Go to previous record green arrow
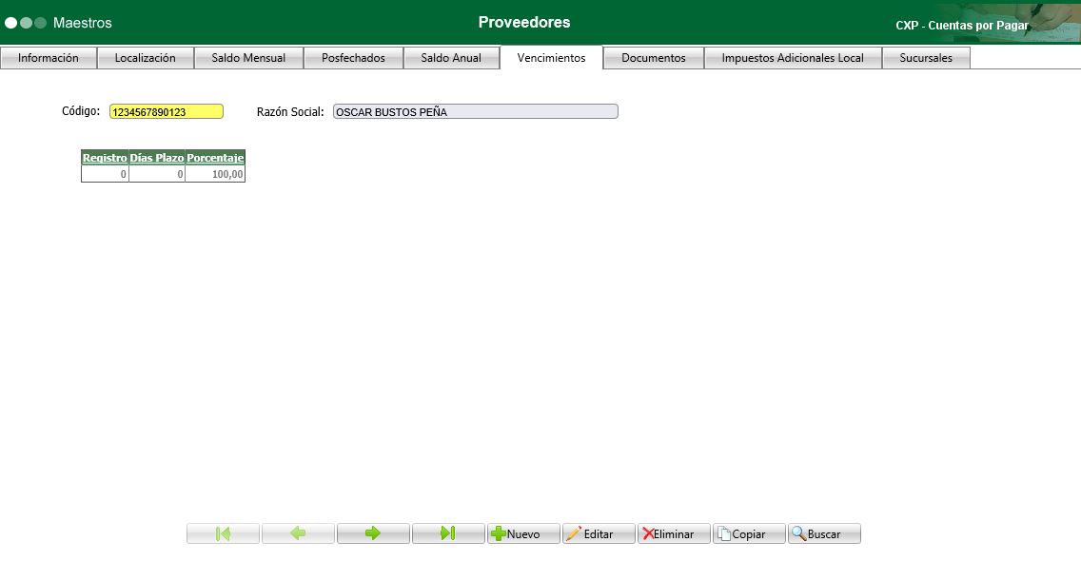 pyautogui.click(x=298, y=533)
